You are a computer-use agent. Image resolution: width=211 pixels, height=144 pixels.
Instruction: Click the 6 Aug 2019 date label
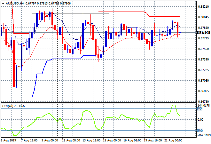(9, 140)
